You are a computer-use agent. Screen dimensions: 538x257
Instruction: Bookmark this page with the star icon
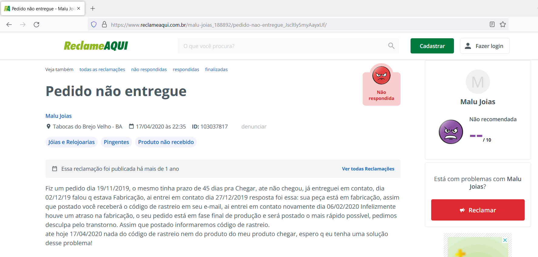coord(503,25)
